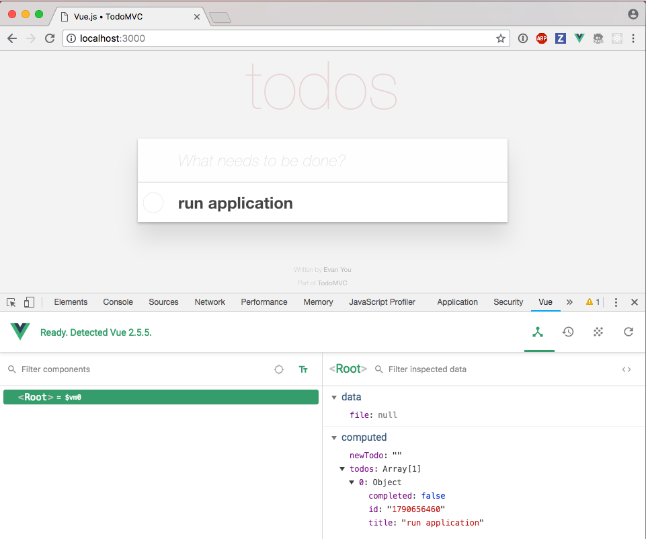The width and height of the screenshot is (646, 539).
Task: Collapse the todos Array tree node
Action: 343,469
